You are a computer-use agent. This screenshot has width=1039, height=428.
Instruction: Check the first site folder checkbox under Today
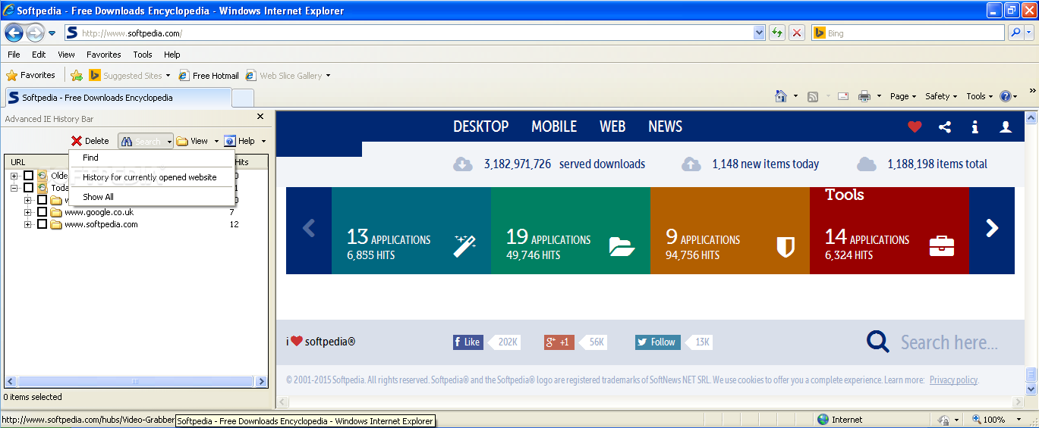[43, 200]
